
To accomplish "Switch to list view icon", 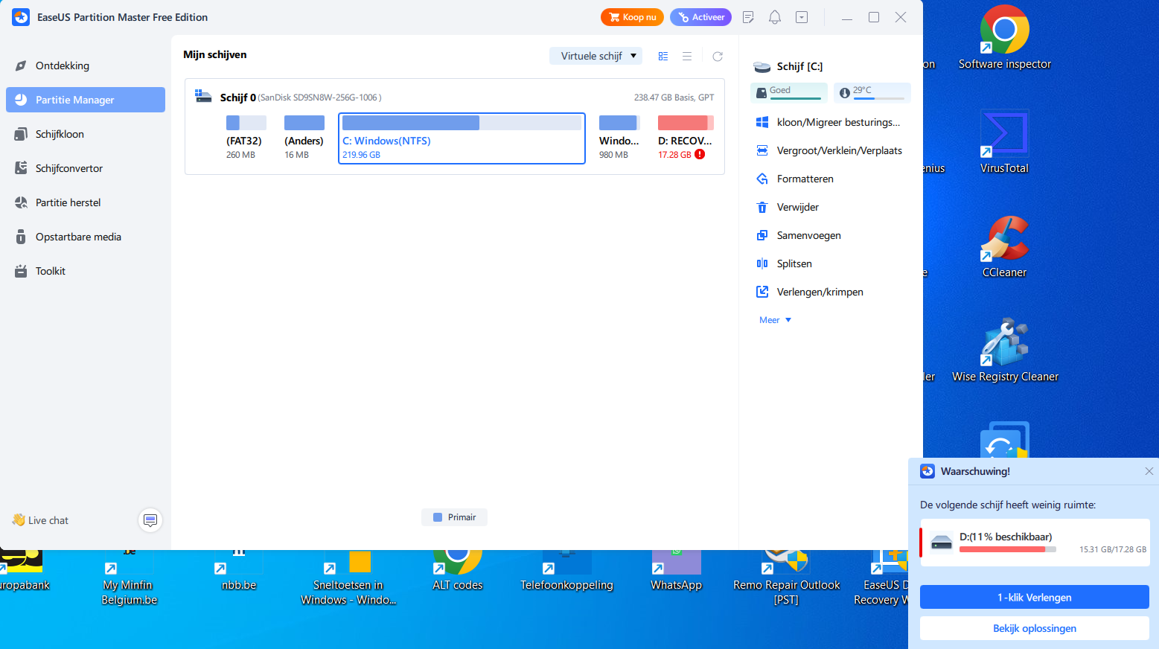I will 687,57.
